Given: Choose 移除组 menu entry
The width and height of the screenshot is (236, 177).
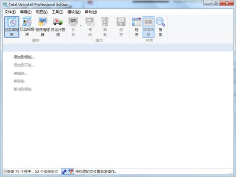Looking at the screenshot, I should click(x=19, y=81).
